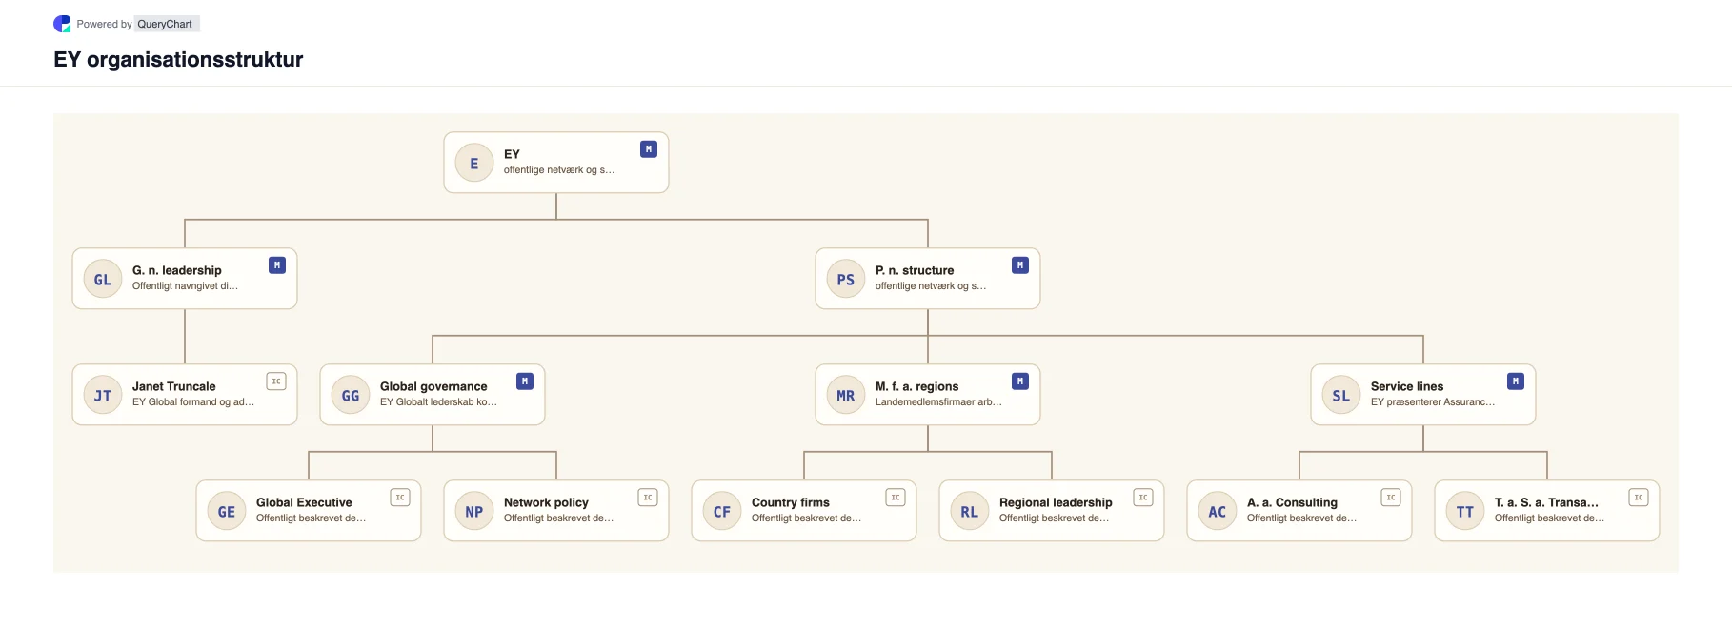
Task: Click the GG avatar circle
Action: coord(351,395)
